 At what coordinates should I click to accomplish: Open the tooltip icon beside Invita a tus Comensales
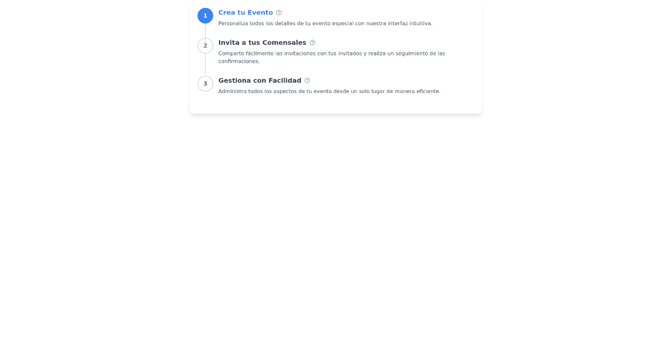tap(312, 42)
